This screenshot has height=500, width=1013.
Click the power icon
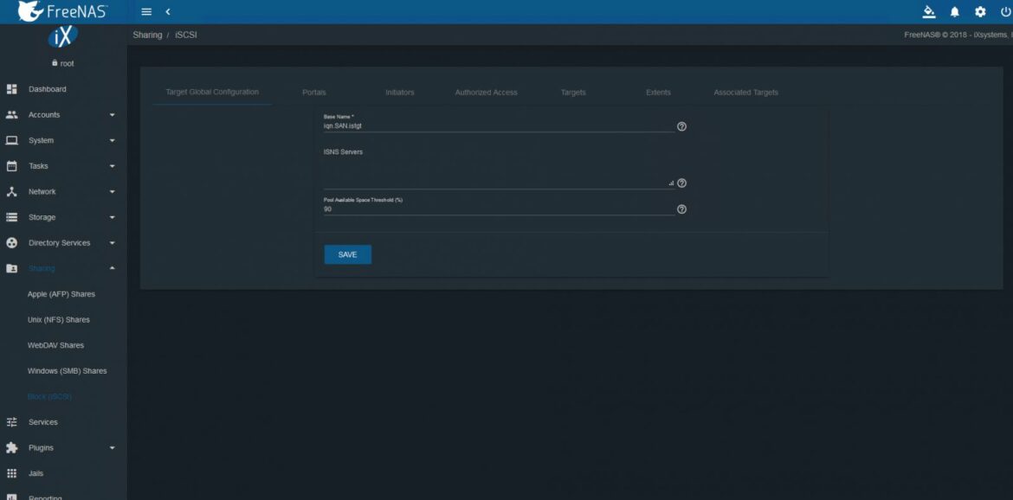pyautogui.click(x=1005, y=11)
